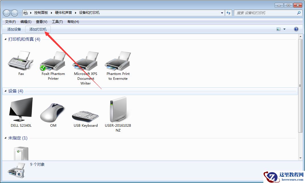
Task: Click the 添加设备 button
Action: [14, 29]
